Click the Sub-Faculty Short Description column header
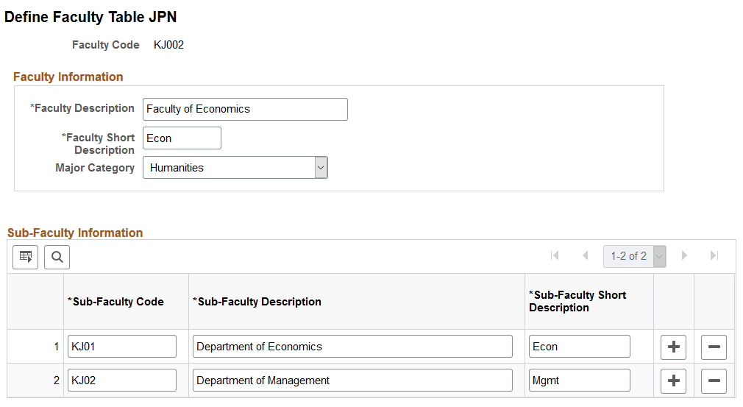Image resolution: width=743 pixels, height=407 pixels. point(577,301)
